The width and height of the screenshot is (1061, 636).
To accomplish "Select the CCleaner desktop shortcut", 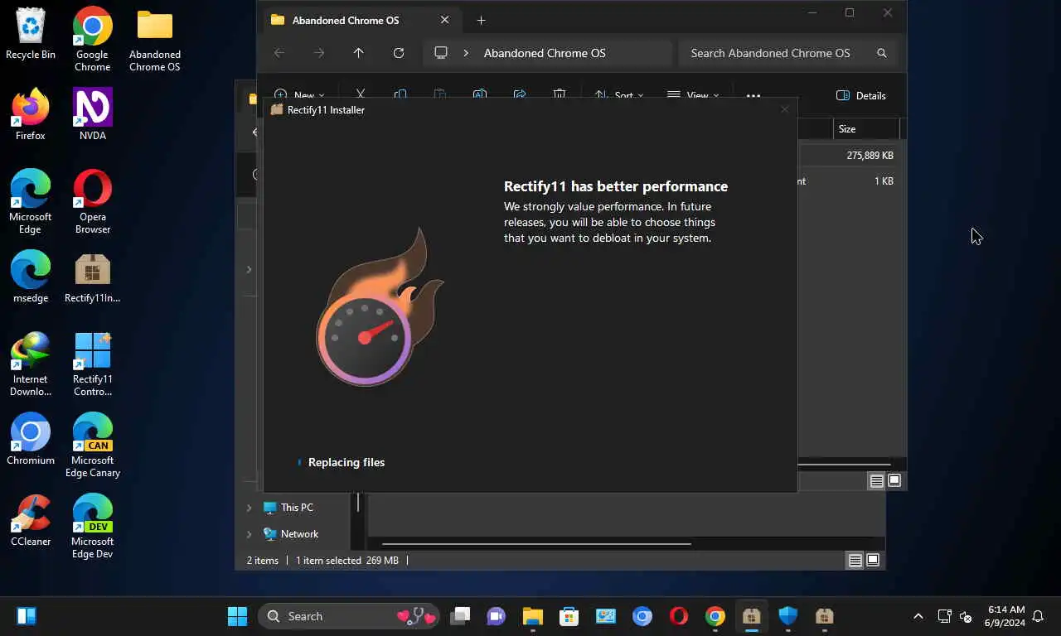I will [31, 521].
